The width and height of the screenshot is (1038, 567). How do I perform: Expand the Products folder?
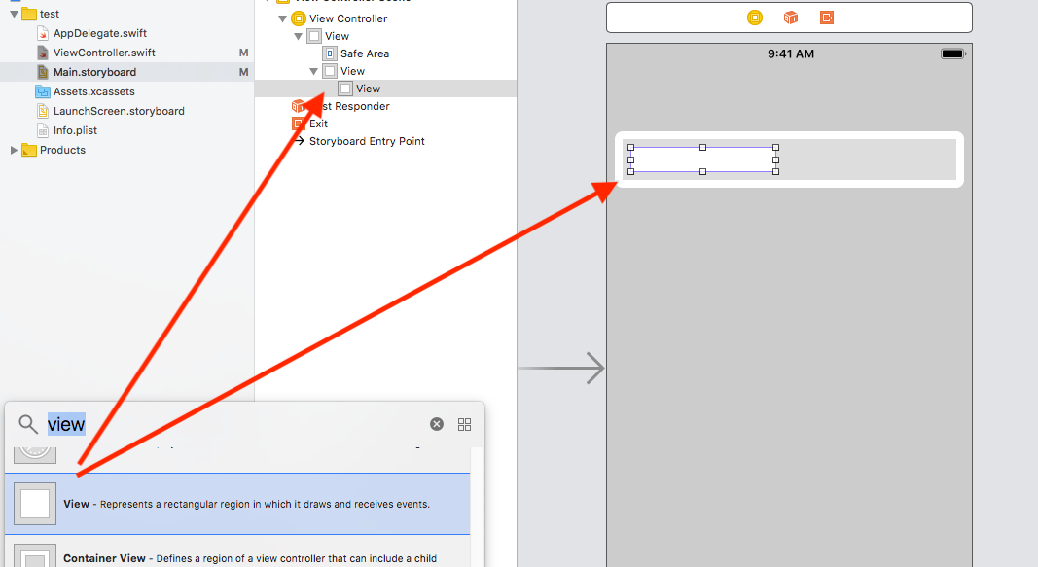[x=14, y=150]
